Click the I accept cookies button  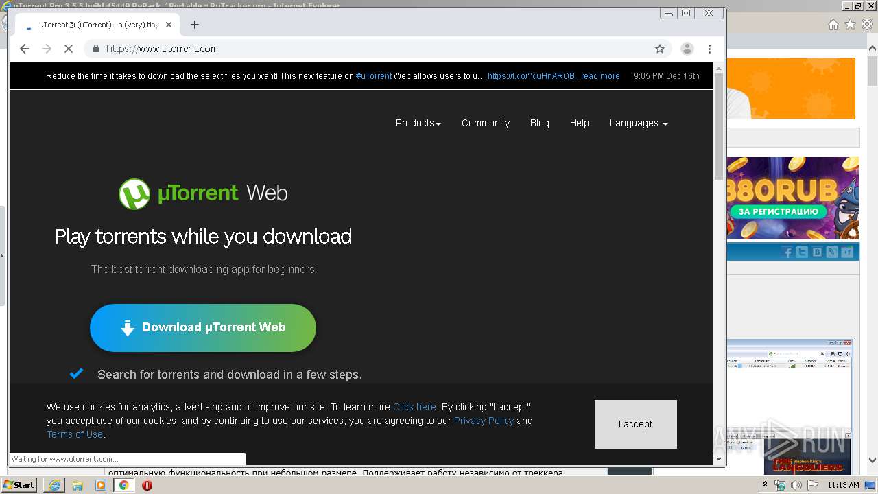coord(636,424)
